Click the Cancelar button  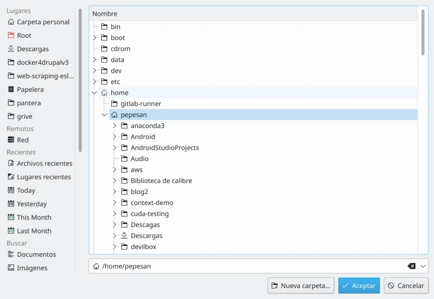(406, 285)
